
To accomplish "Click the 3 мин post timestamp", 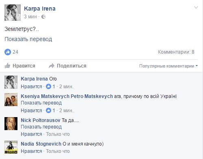I will (x=30, y=17).
